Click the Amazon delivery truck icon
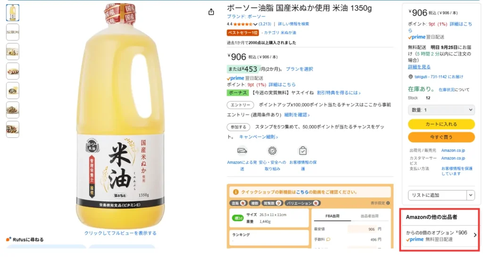 pyautogui.click(x=242, y=150)
